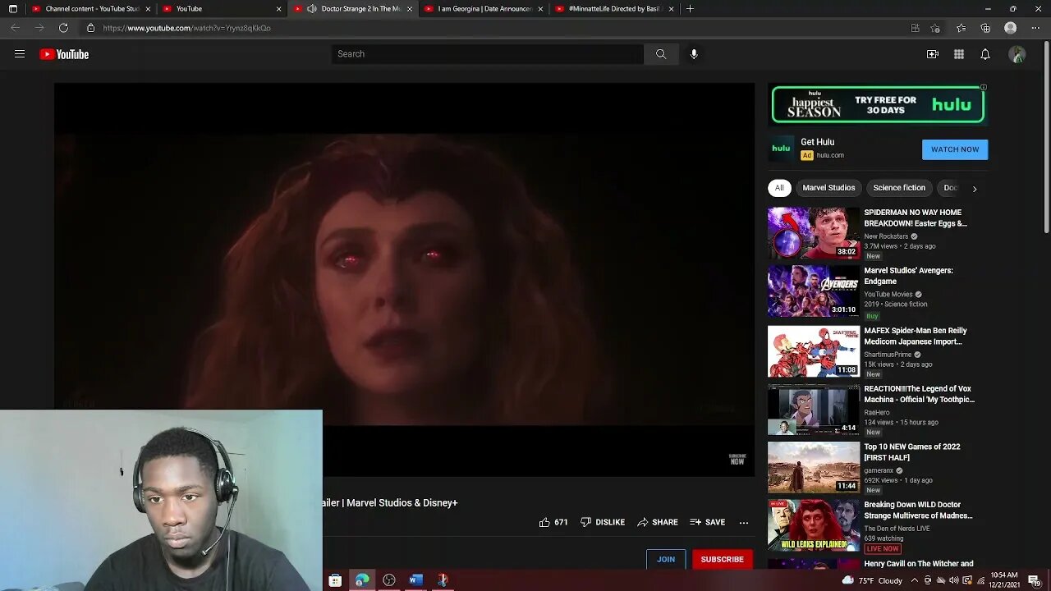Filter recommendations by Marvel Studios

[828, 188]
